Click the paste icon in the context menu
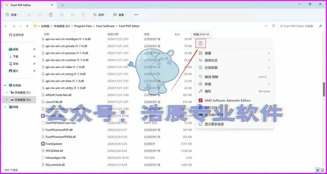The width and height of the screenshot is (327, 174). pos(201,43)
